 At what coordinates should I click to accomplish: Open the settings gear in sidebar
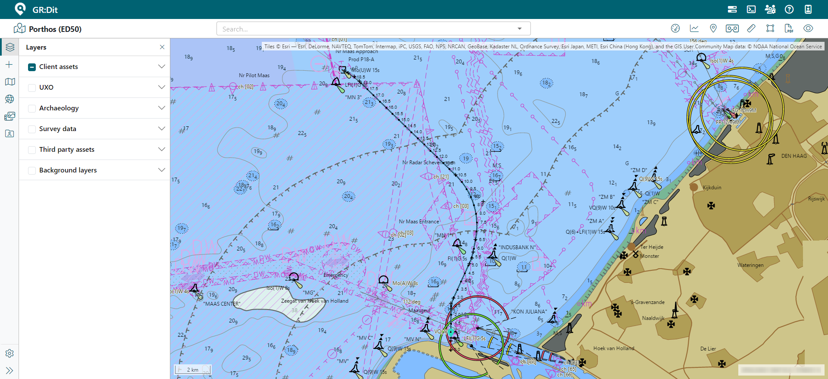[x=9, y=354]
